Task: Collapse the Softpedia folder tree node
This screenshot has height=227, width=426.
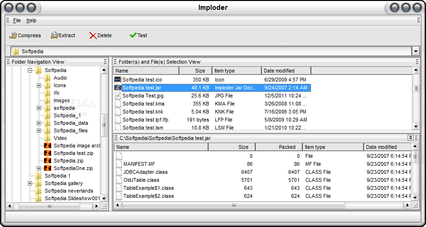Action: coord(30,70)
